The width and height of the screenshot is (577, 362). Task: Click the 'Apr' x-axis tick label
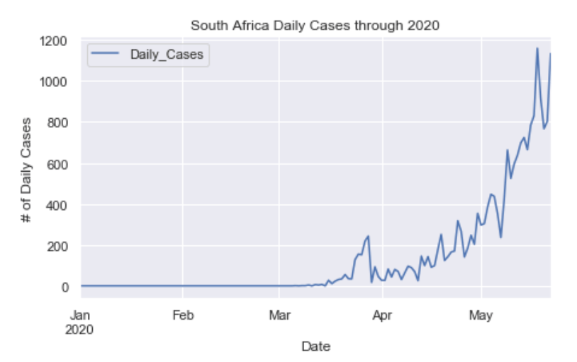click(x=383, y=315)
